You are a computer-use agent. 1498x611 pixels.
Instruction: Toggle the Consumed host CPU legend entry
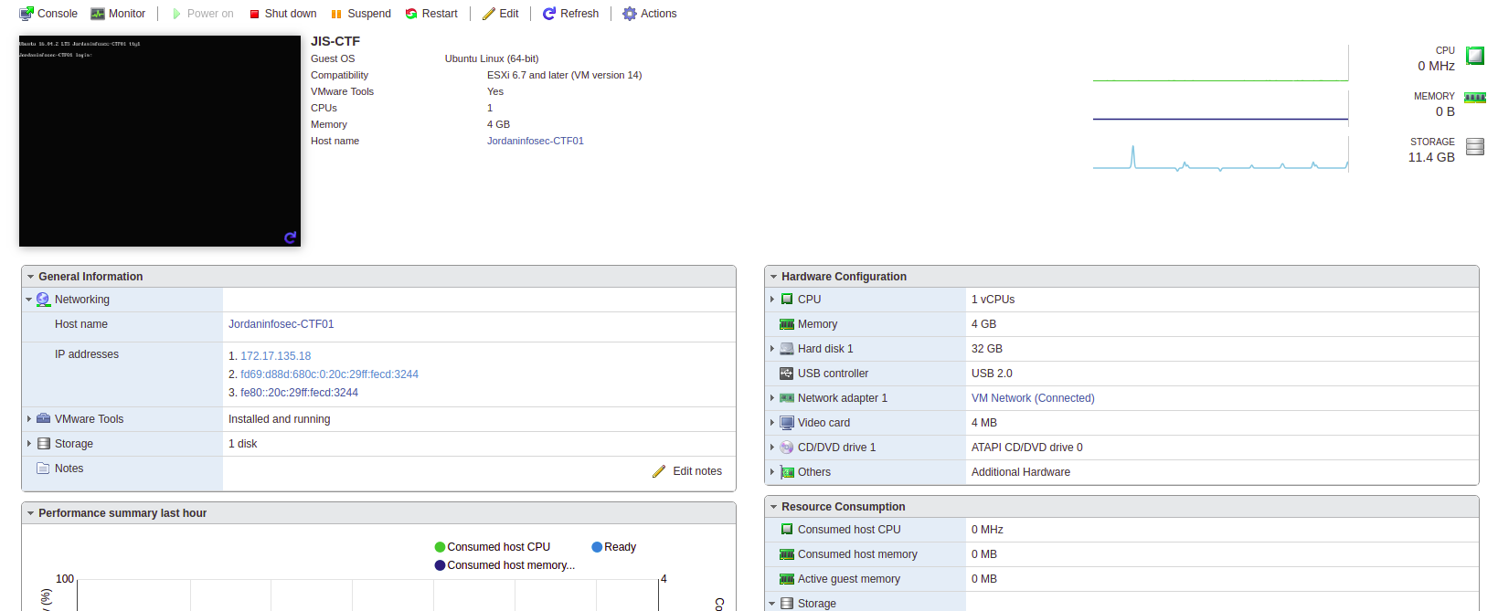pos(493,547)
